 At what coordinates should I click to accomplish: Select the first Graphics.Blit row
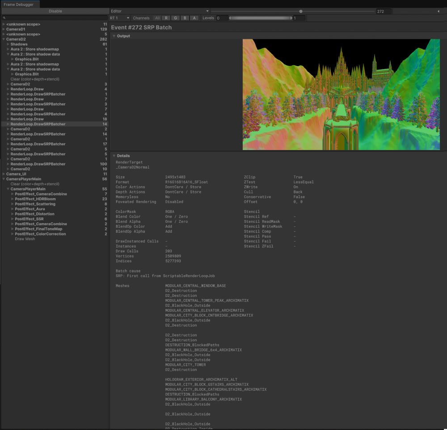tap(55, 59)
